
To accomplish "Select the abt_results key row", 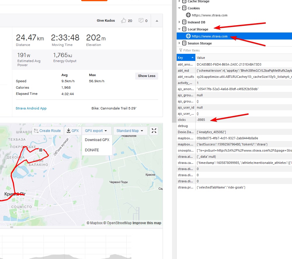I will click(x=186, y=77).
